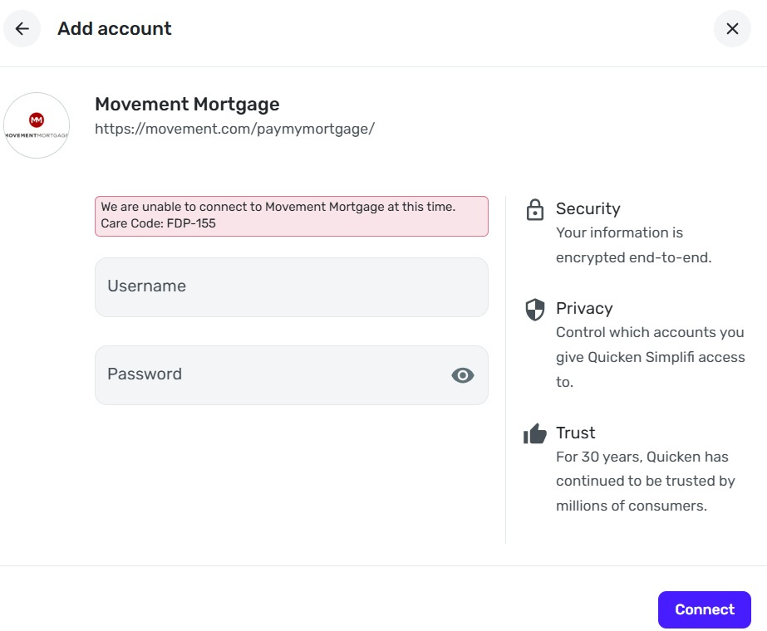The width and height of the screenshot is (767, 631).
Task: Click the Add account dialog title
Action: click(115, 29)
